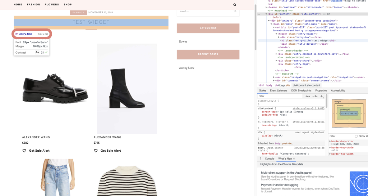Expand the border-top-color computed property
Viewport: 368px width, 196px height.
(x=330, y=141)
